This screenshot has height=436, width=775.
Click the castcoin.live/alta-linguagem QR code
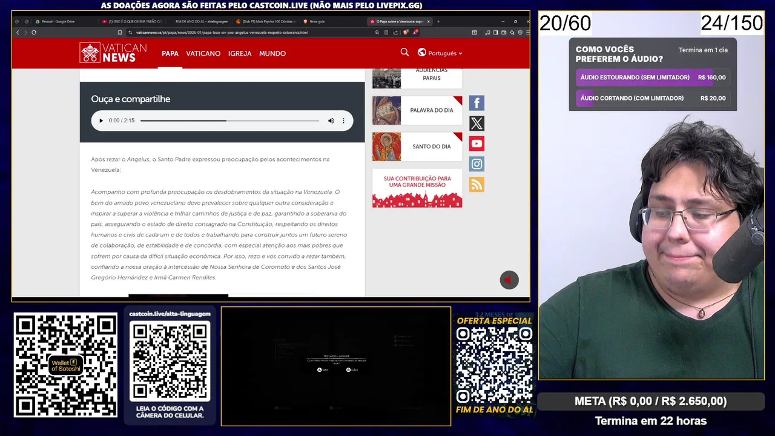[170, 361]
